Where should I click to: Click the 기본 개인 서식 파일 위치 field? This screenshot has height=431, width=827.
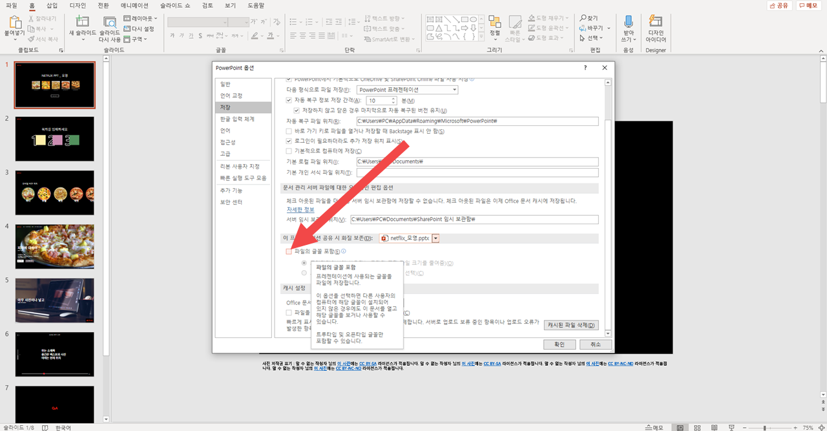(x=477, y=173)
